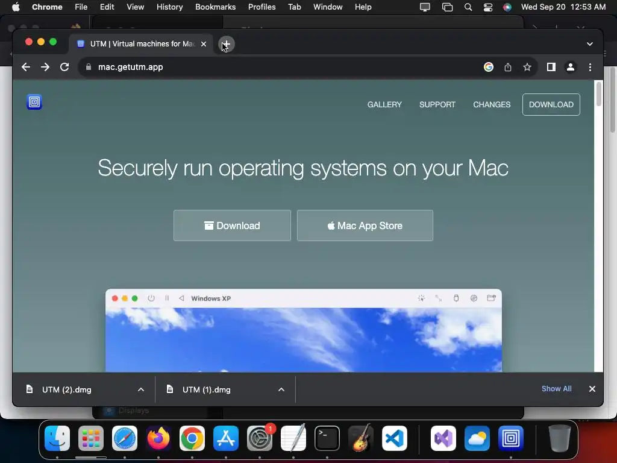Click DOWNLOAD in page header
617x463 pixels.
pyautogui.click(x=551, y=105)
